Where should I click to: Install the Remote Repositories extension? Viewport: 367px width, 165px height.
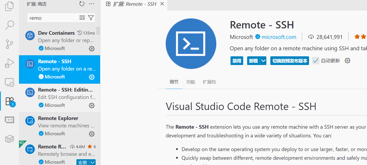(x=83, y=162)
